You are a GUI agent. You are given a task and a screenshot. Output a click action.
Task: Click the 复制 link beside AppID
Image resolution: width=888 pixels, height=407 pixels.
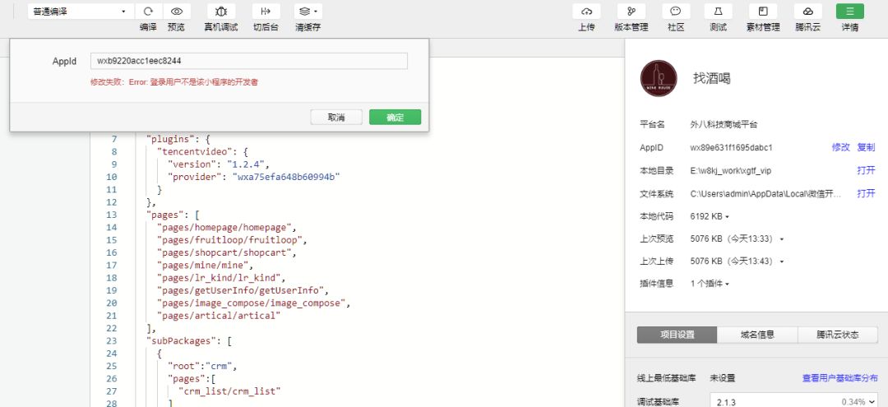[866, 147]
